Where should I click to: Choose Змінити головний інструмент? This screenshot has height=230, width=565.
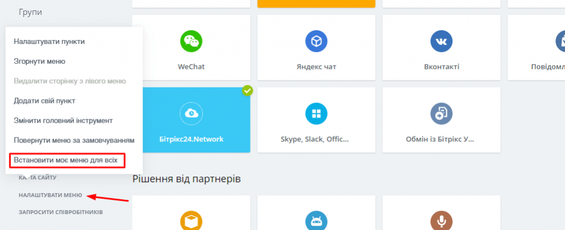coord(63,121)
